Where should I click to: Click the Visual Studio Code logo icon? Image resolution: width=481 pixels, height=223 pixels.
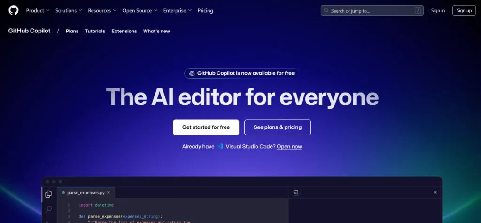pyautogui.click(x=220, y=147)
